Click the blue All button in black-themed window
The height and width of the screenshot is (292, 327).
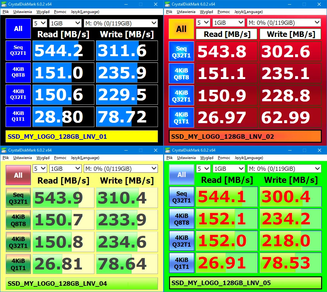click(x=18, y=29)
